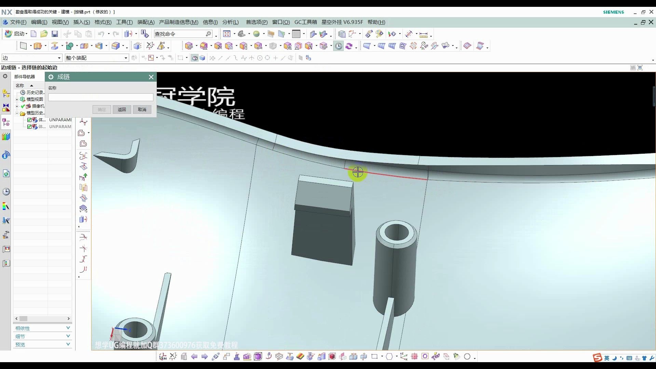Click the Fit view toolbar icon
656x369 pixels.
[x=227, y=34]
